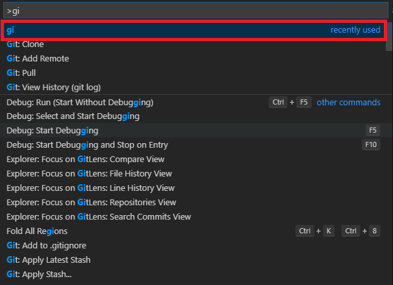The height and width of the screenshot is (285, 393).
Task: Click the 'recently used' label
Action: click(x=356, y=30)
